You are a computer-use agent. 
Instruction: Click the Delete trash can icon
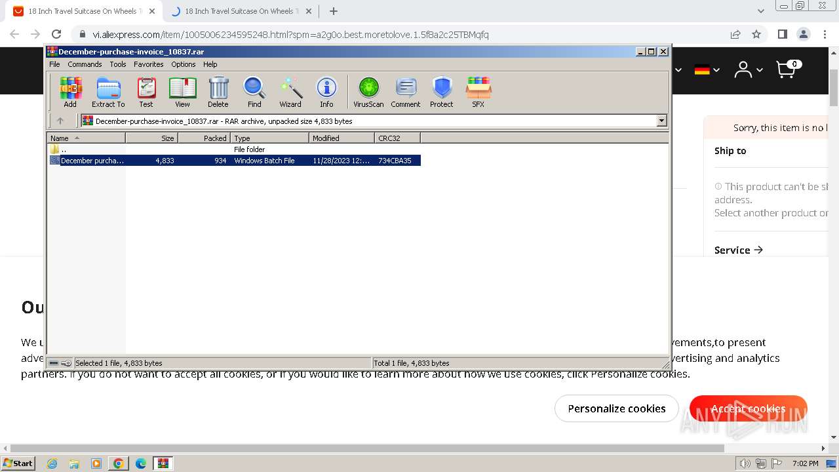point(218,92)
